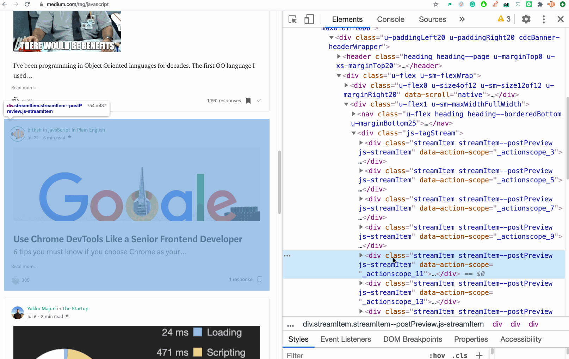This screenshot has width=569, height=359.
Task: Open the orange sitemap extension icon
Action: point(495,4)
